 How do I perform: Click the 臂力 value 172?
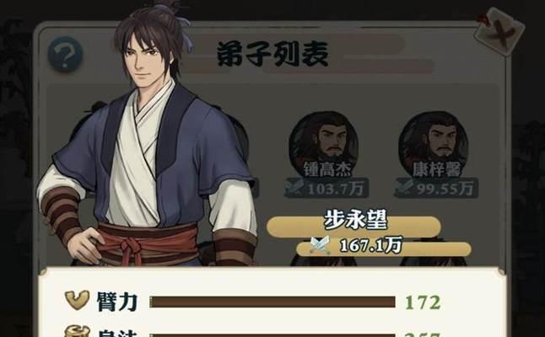(423, 302)
